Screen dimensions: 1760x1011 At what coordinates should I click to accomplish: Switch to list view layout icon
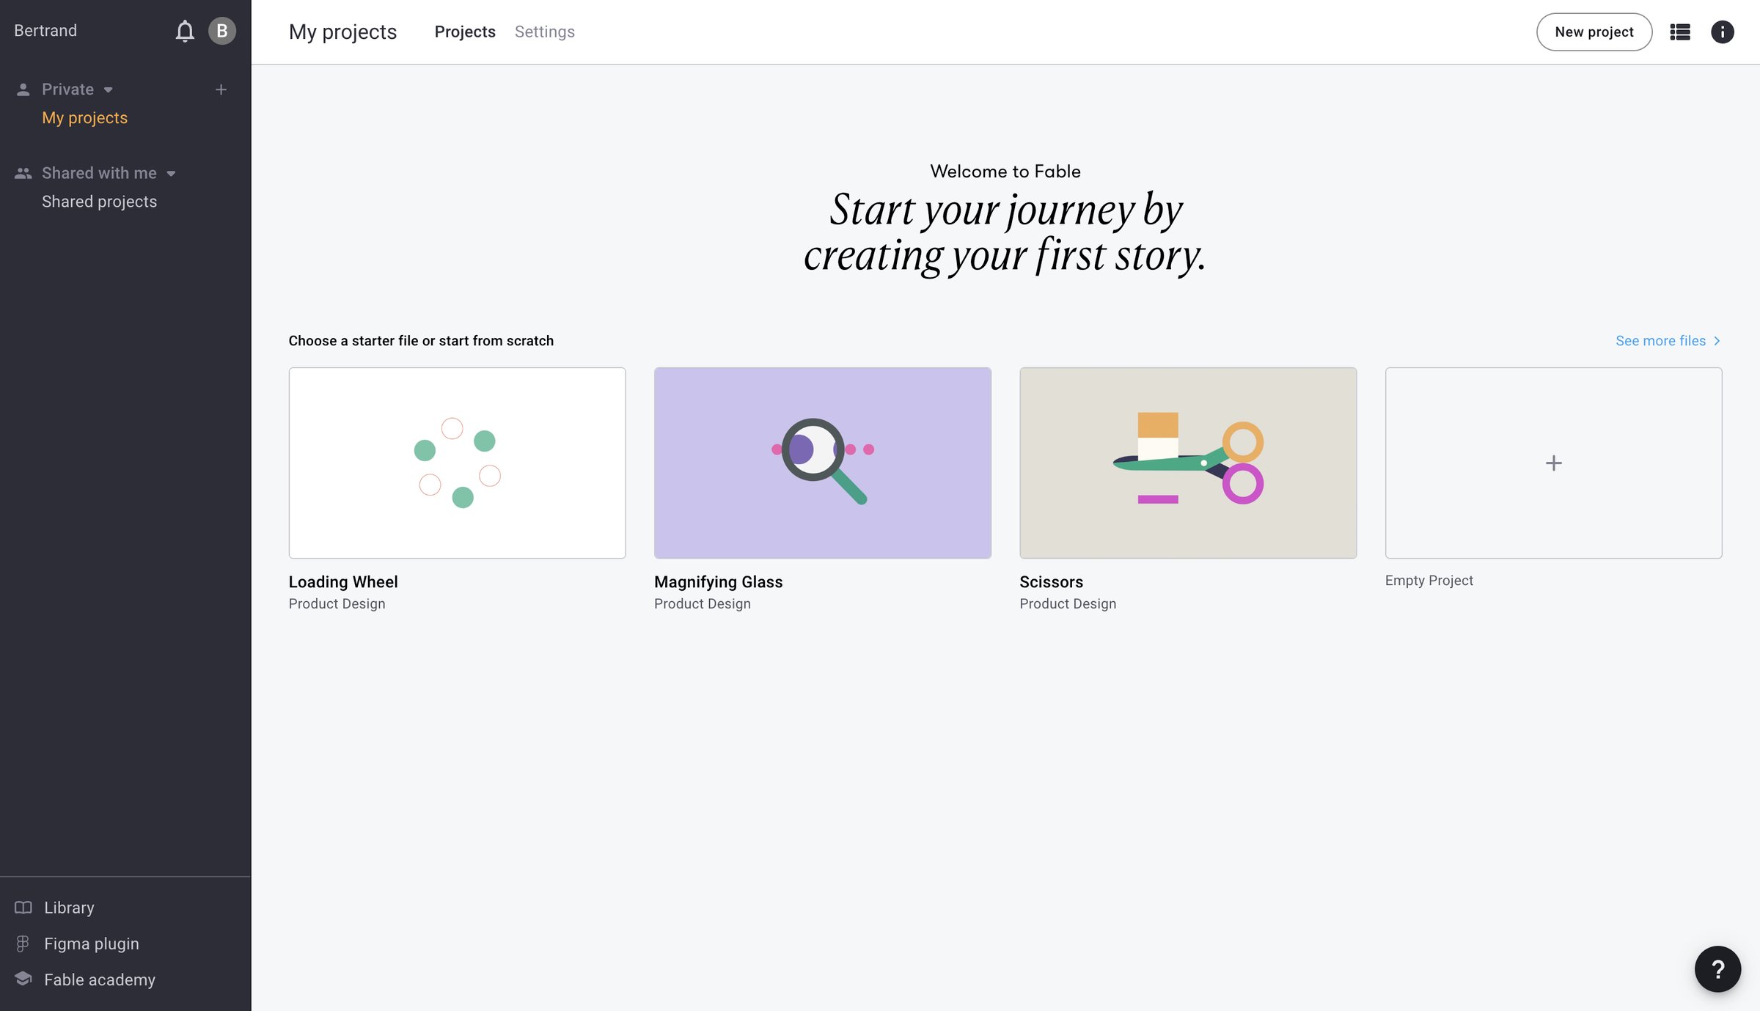(1679, 32)
